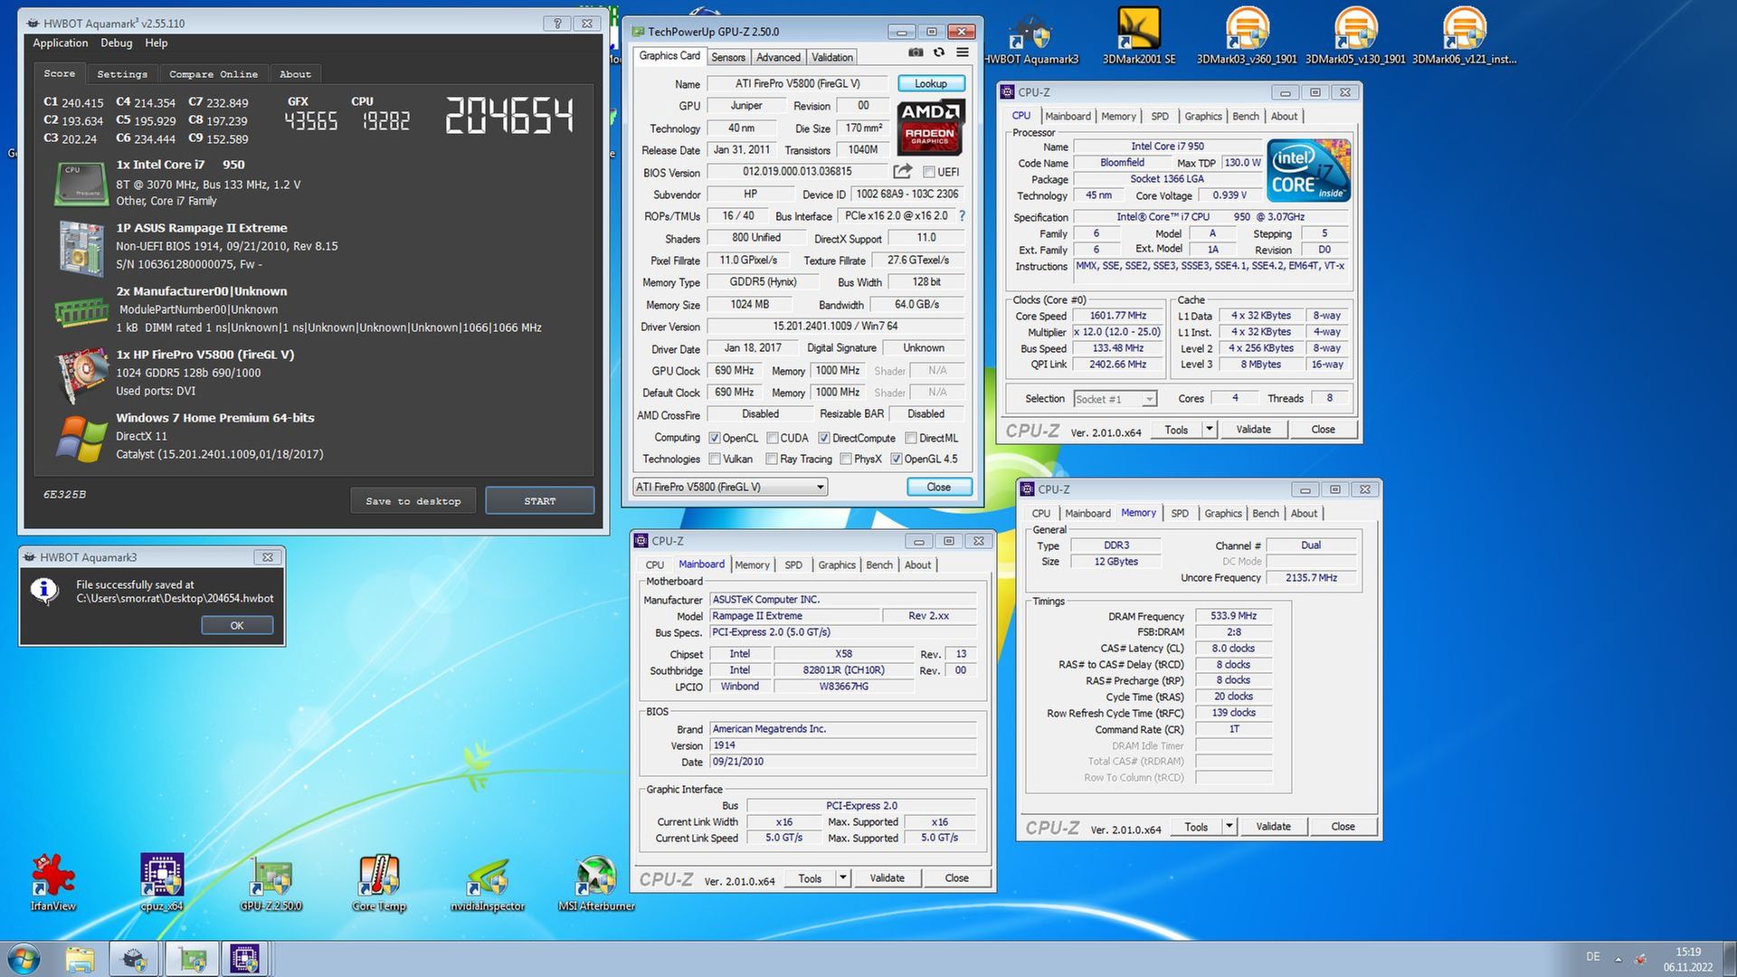
Task: Expand Tools arrow in CPU-Z Memory window
Action: click(1229, 827)
